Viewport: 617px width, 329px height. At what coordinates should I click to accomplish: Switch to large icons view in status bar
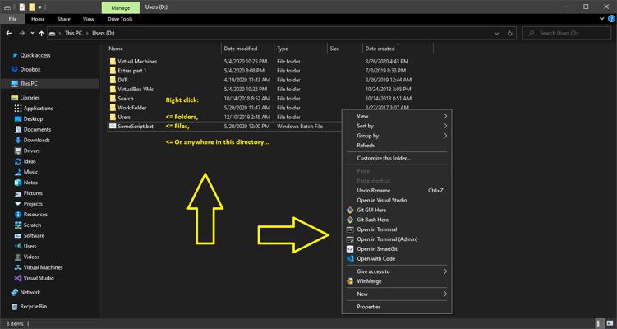609,324
